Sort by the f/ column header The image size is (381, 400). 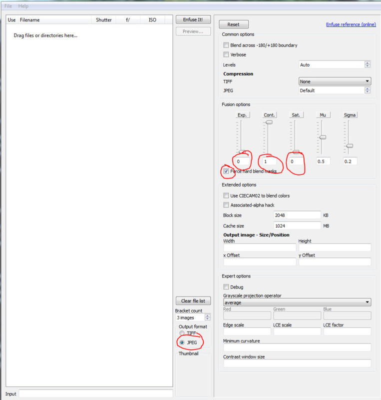click(128, 20)
